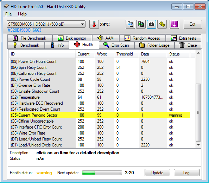This screenshot has height=183, width=209.
Task: Open options with the wrench icon
Action: point(162,24)
